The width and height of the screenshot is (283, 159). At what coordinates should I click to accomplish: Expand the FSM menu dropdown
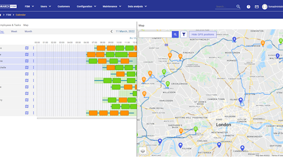click(29, 6)
